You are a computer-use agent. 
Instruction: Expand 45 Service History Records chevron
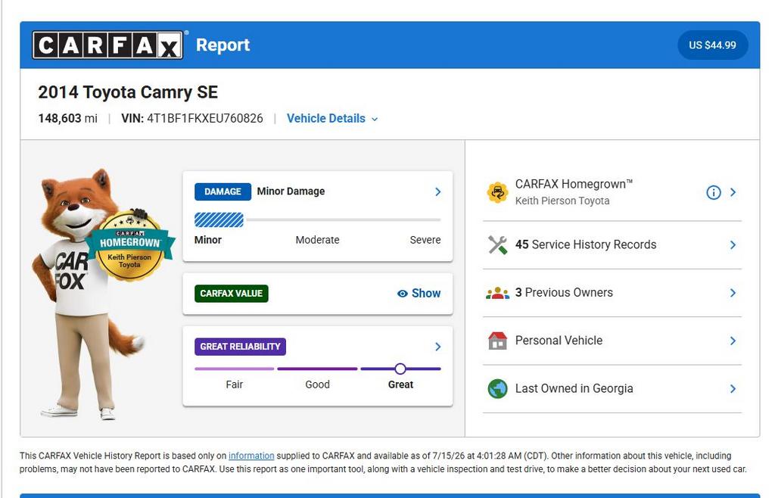tap(733, 245)
